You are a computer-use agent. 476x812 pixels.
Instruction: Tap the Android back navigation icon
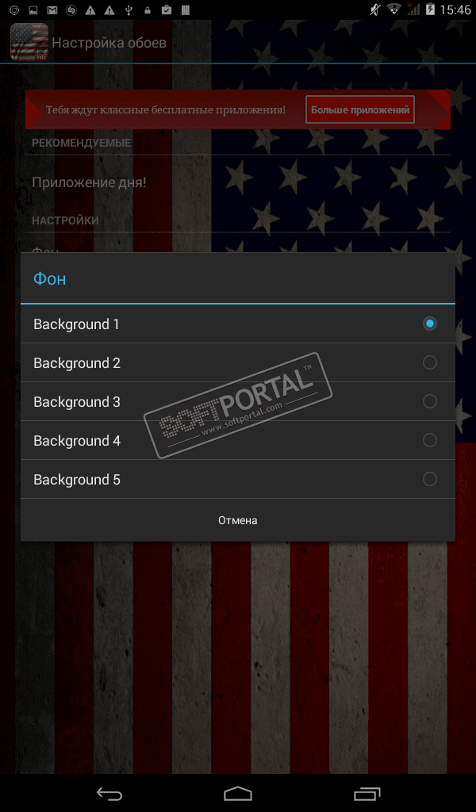pyautogui.click(x=109, y=793)
